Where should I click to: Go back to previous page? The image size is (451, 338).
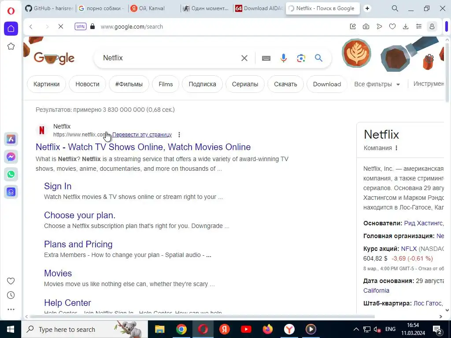[31, 26]
